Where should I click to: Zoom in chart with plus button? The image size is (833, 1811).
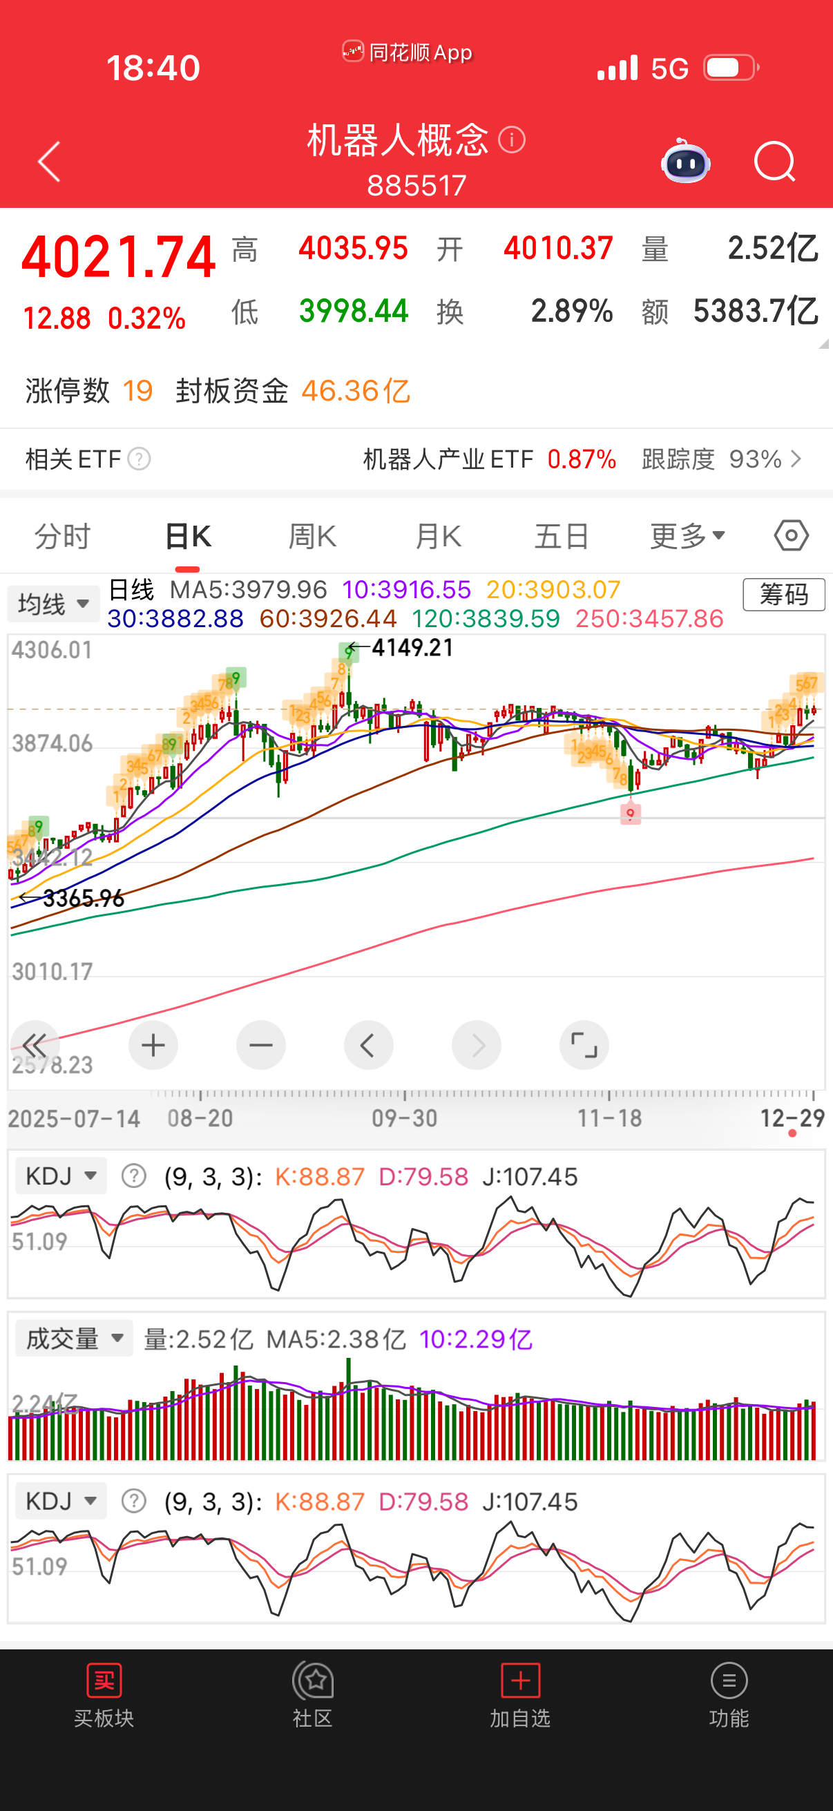tap(153, 1046)
